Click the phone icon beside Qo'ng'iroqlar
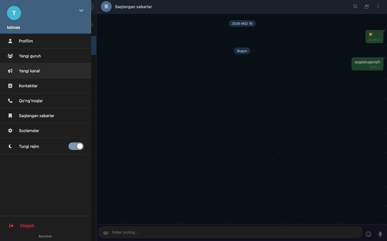Screen dimensions: 387x241 [10, 101]
